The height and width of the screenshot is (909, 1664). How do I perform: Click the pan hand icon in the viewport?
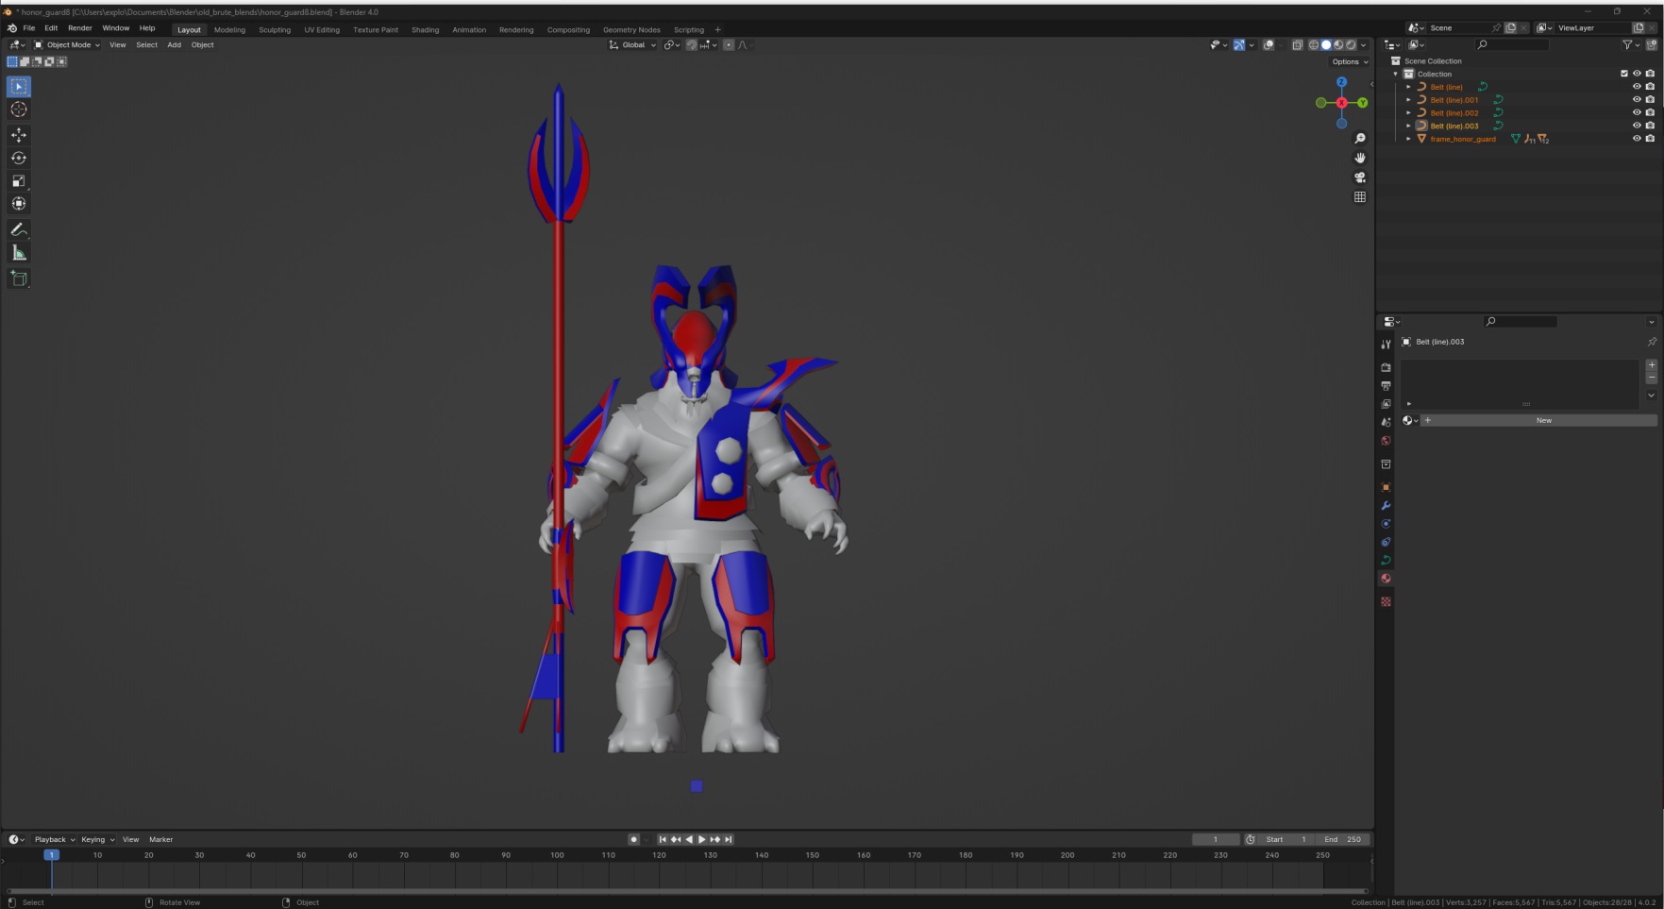click(x=1360, y=158)
